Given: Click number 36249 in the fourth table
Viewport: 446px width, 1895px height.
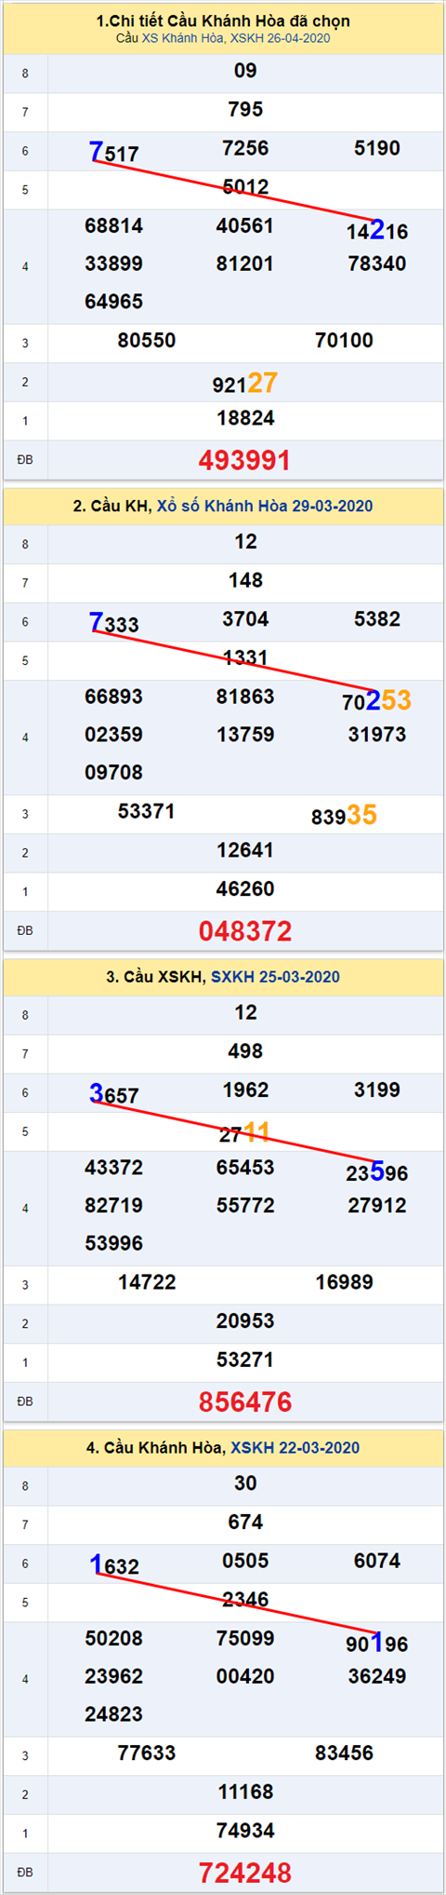Looking at the screenshot, I should [377, 1676].
